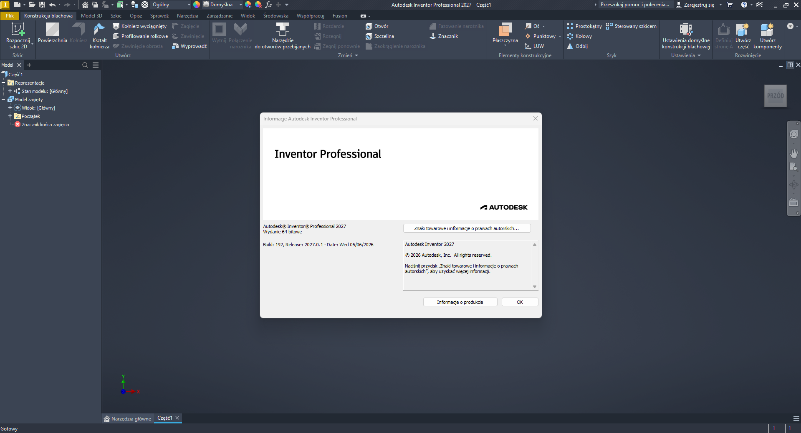Open the appearance color wheel icon
The width and height of the screenshot is (801, 433).
tap(196, 5)
